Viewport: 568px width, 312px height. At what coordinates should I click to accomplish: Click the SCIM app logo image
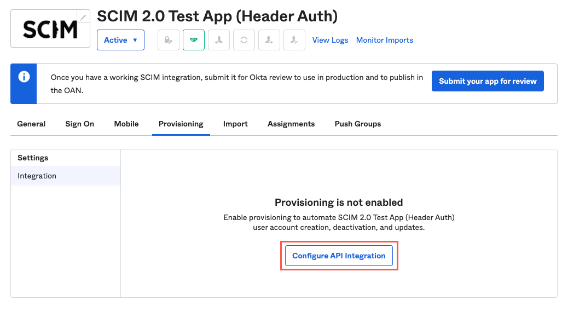coord(50,30)
